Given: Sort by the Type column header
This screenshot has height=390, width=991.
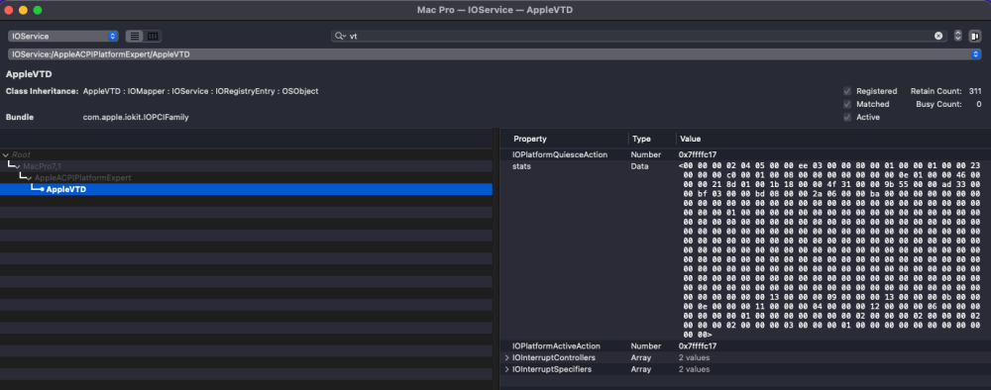Looking at the screenshot, I should [x=641, y=139].
